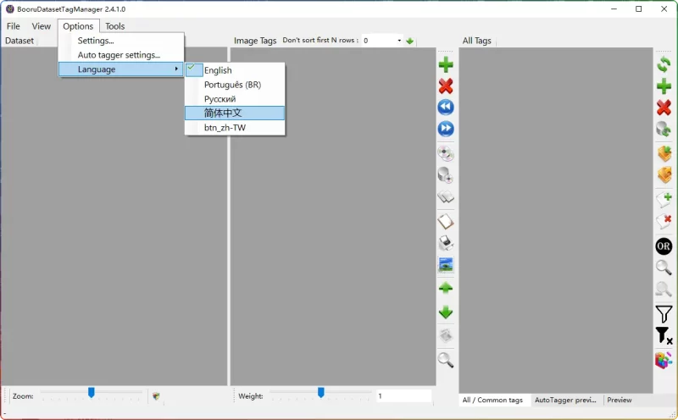
Task: Click the small icon beside Zoom slider
Action: tap(156, 395)
